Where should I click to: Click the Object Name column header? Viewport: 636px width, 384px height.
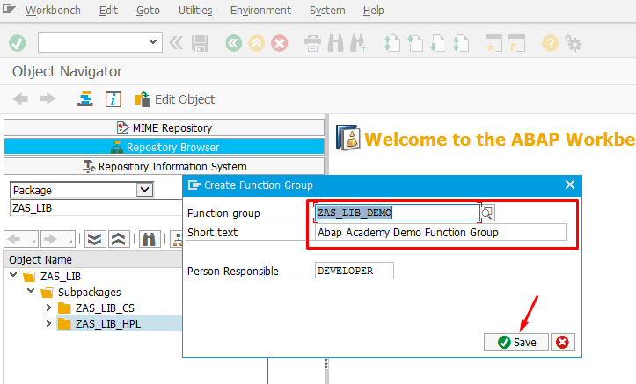[92, 259]
